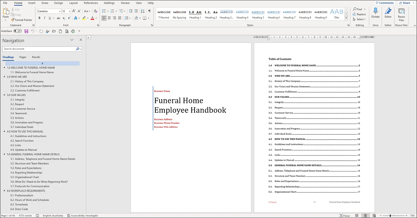Collapse 5.0 GENERAL FUNERAL HOME NAME DETAILS section
417x218 pixels.
pos(4,154)
